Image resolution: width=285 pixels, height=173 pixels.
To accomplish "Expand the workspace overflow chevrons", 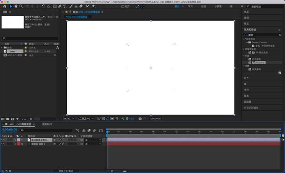I will click(x=241, y=6).
